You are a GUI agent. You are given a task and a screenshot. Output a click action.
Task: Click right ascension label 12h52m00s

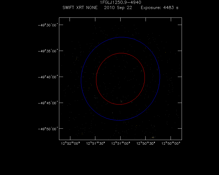pos(70,143)
